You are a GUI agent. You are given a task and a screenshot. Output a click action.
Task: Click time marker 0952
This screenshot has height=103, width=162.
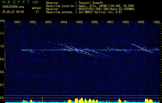(x=33, y=22)
